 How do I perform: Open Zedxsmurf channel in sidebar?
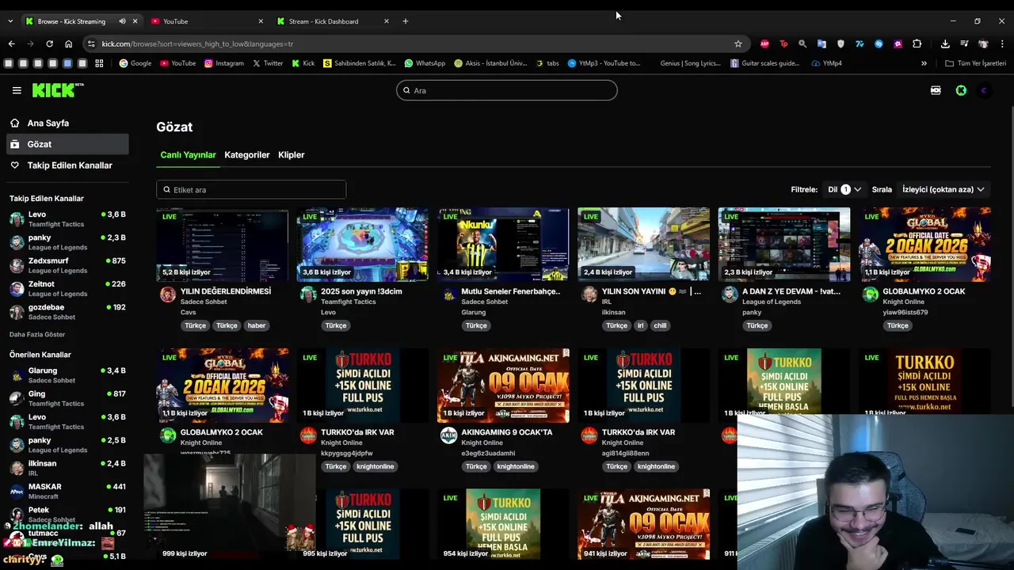click(x=67, y=265)
